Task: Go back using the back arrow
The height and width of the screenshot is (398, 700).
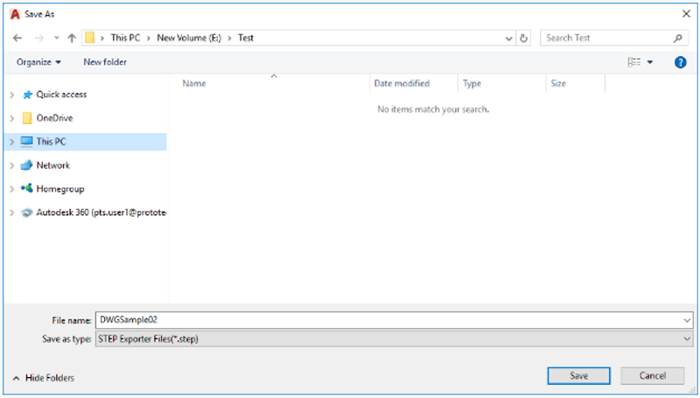Action: [17, 38]
